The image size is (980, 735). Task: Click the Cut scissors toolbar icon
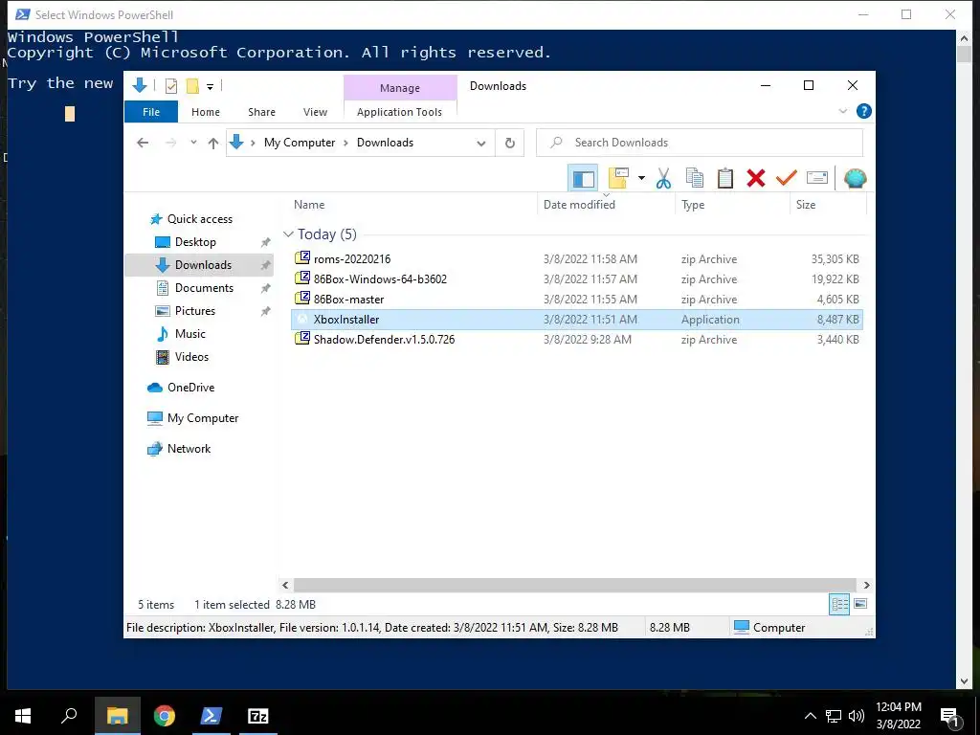tap(663, 179)
